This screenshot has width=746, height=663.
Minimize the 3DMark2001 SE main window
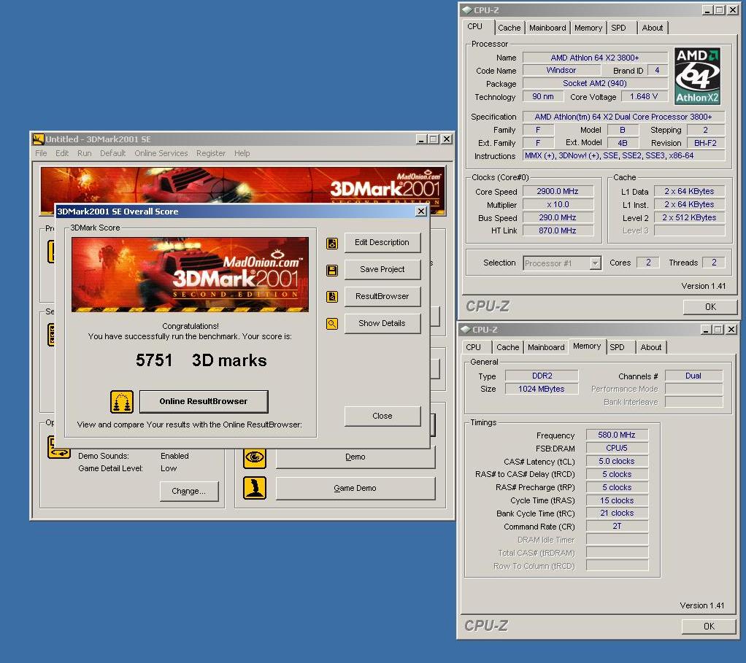421,139
